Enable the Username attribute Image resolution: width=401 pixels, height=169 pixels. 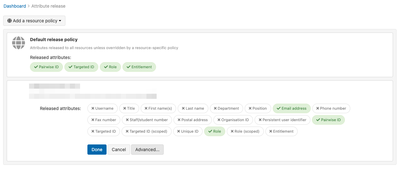point(102,108)
